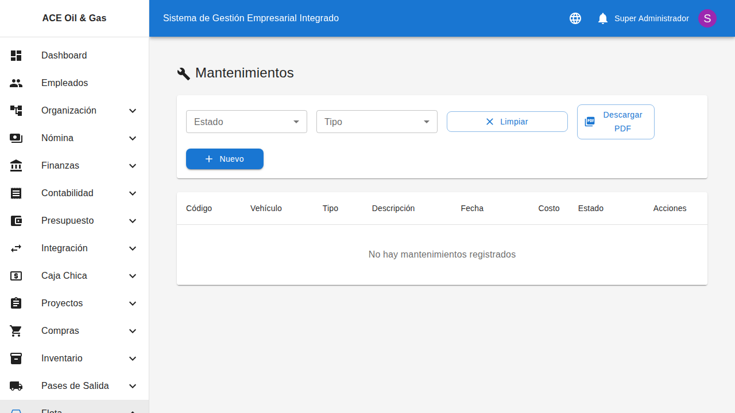This screenshot has height=413, width=735.
Task: Open Finanzas via the bank icon
Action: coord(16,166)
